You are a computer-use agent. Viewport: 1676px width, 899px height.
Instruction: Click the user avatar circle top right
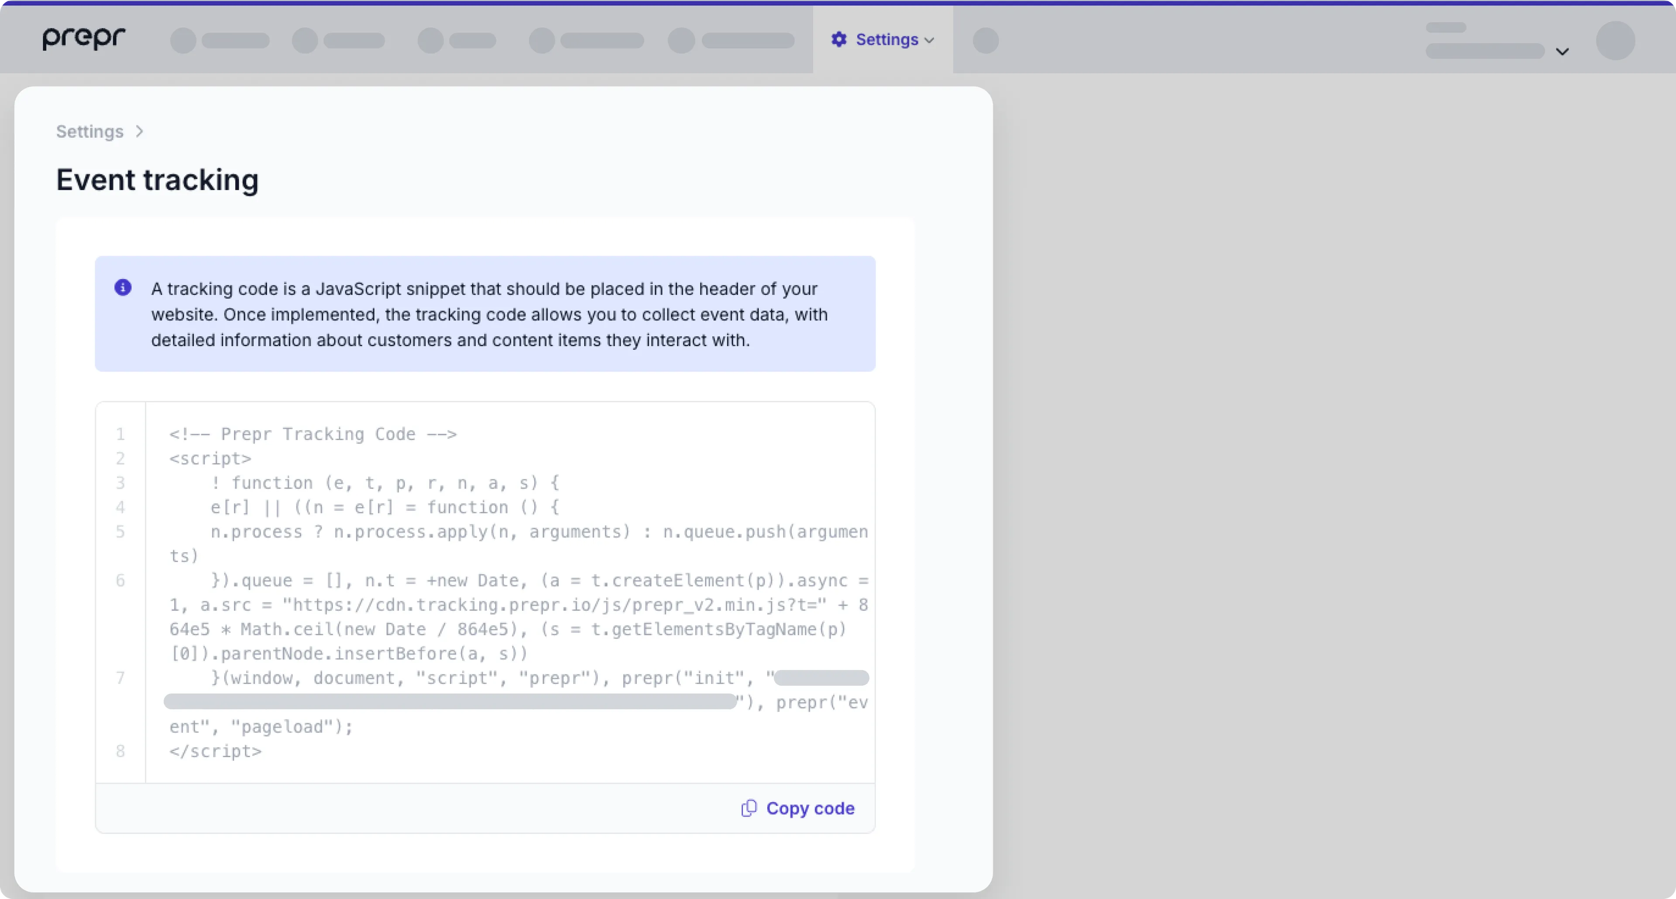(1615, 40)
